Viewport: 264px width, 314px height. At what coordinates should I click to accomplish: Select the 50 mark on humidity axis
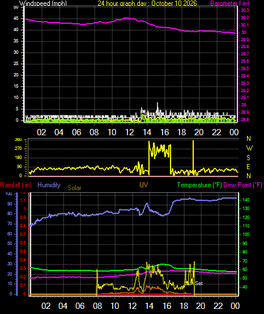click(x=10, y=244)
